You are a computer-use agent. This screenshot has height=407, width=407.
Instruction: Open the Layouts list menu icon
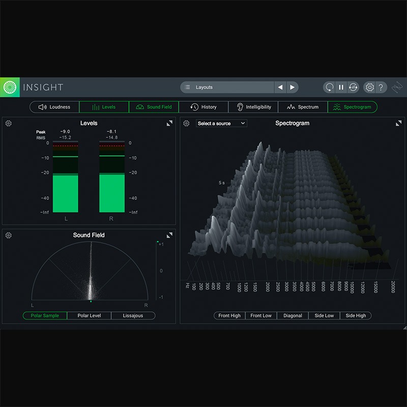click(187, 87)
